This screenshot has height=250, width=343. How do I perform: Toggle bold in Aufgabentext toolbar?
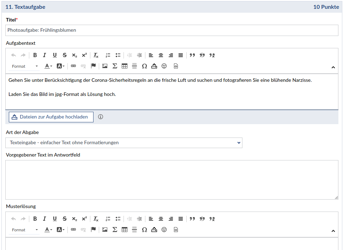(35, 55)
